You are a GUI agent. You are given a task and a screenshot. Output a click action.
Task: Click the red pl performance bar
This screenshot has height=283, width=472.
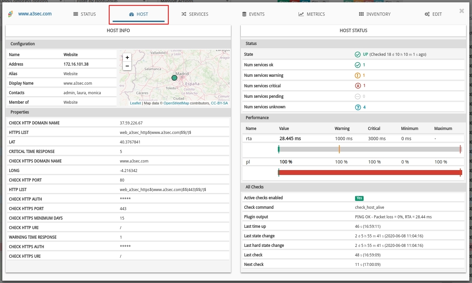point(370,173)
